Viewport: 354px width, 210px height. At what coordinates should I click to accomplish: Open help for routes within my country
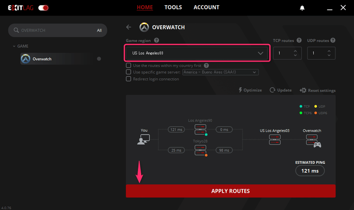206,66
